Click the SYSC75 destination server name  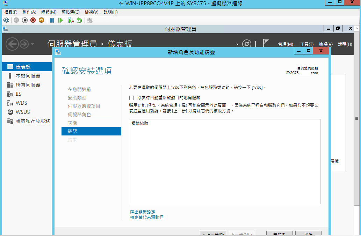coord(302,73)
